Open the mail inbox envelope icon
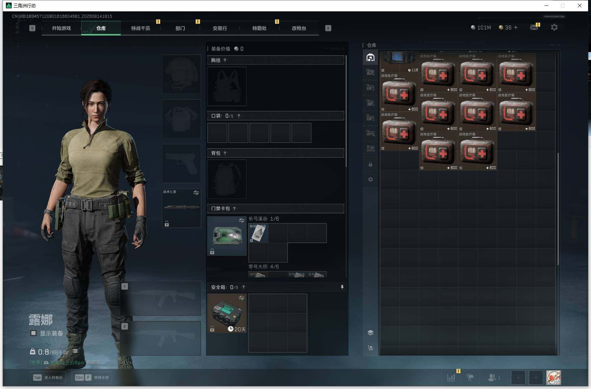 534,27
